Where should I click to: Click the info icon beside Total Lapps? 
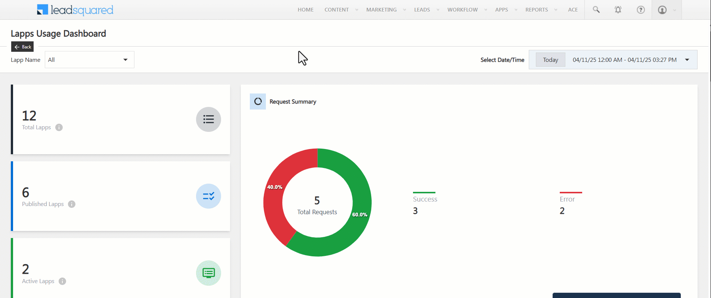pyautogui.click(x=59, y=127)
